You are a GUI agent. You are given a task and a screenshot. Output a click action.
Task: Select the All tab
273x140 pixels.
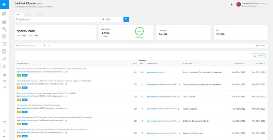click(x=19, y=15)
